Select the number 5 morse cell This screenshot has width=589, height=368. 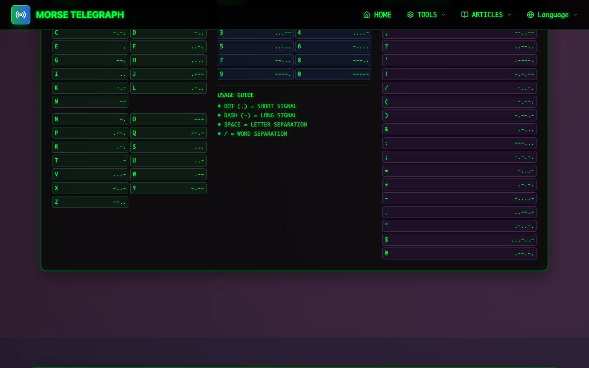(x=255, y=46)
